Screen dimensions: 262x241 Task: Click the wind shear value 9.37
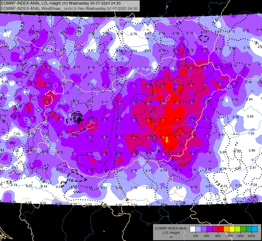(8, 31)
